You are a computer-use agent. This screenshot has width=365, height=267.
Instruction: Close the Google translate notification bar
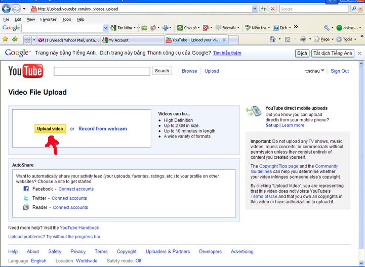pos(359,53)
